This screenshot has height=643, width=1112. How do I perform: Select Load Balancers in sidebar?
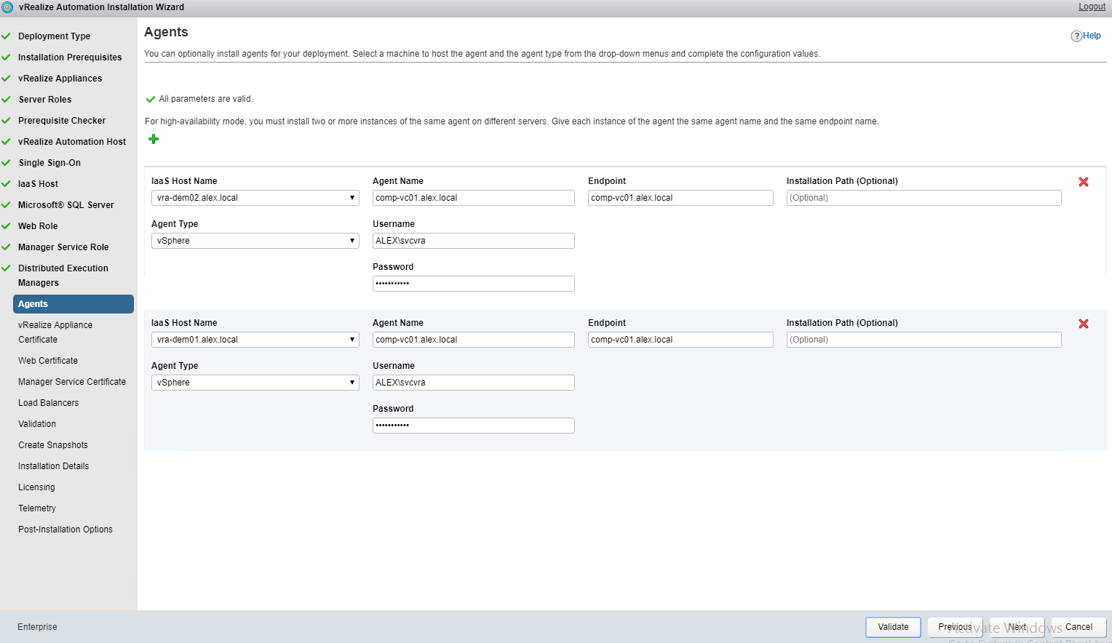coord(48,403)
